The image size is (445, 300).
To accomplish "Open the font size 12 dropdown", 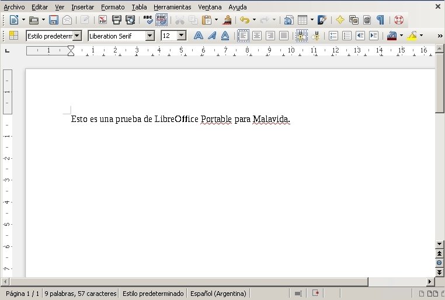I will coord(182,36).
